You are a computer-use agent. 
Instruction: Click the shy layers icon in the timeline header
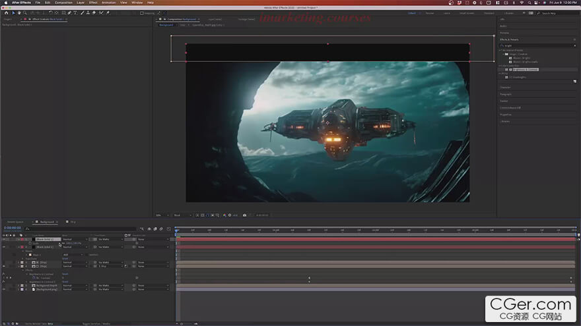149,229
